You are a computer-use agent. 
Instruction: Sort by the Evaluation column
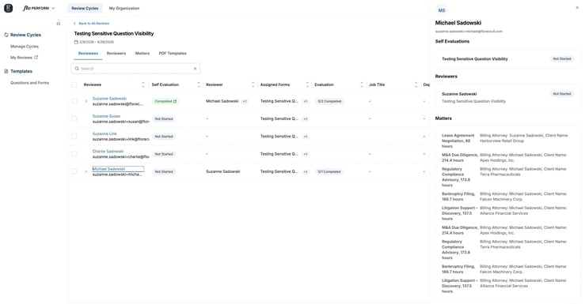pos(362,84)
